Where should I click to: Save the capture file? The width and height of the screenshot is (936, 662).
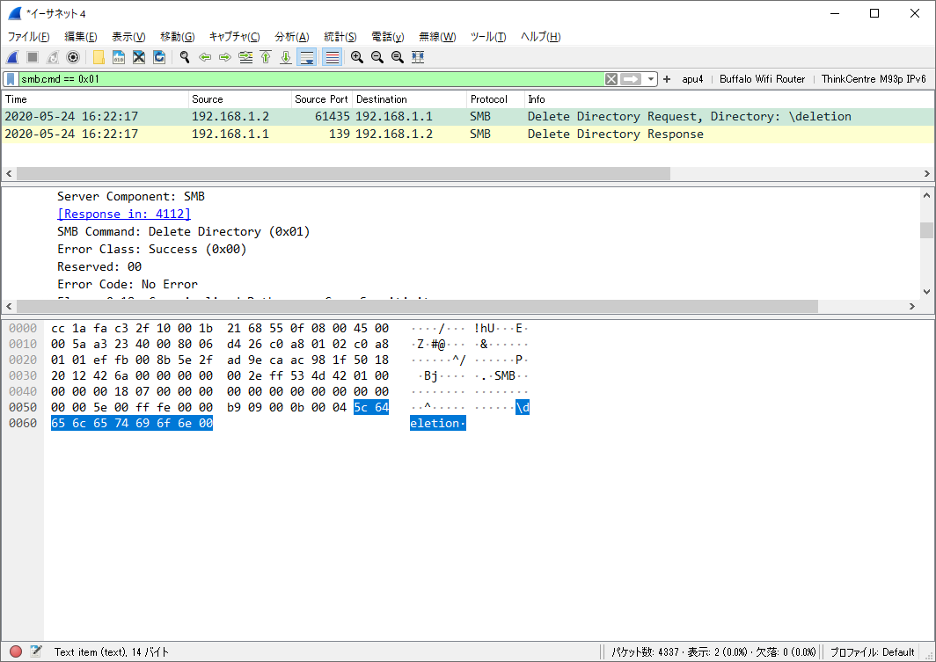(119, 57)
